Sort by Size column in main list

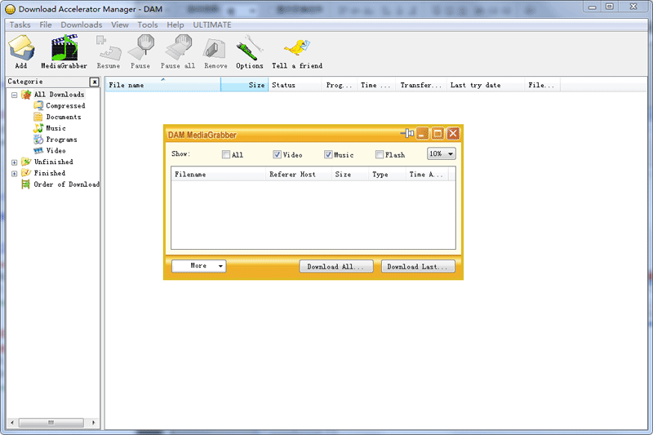244,85
